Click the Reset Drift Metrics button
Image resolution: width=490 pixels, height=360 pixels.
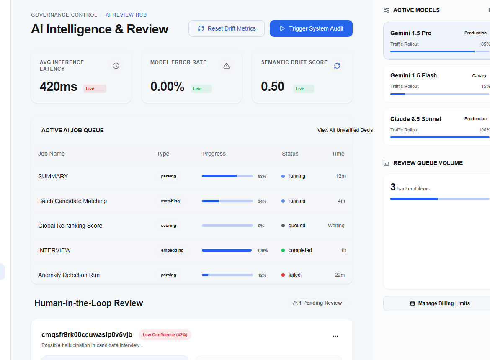pyautogui.click(x=227, y=28)
